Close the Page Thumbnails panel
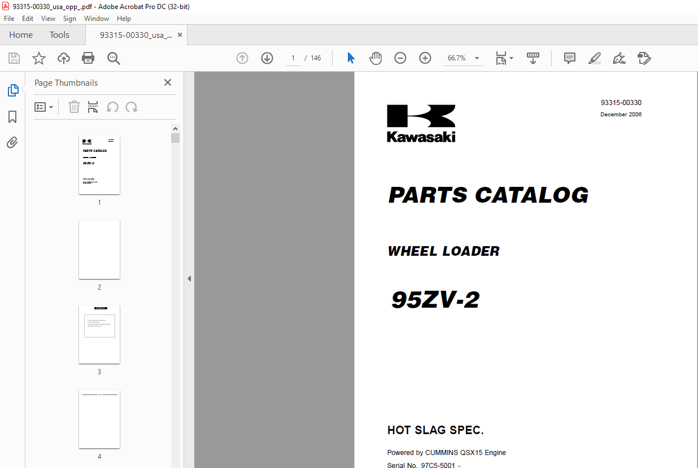The width and height of the screenshot is (698, 468). tap(168, 82)
